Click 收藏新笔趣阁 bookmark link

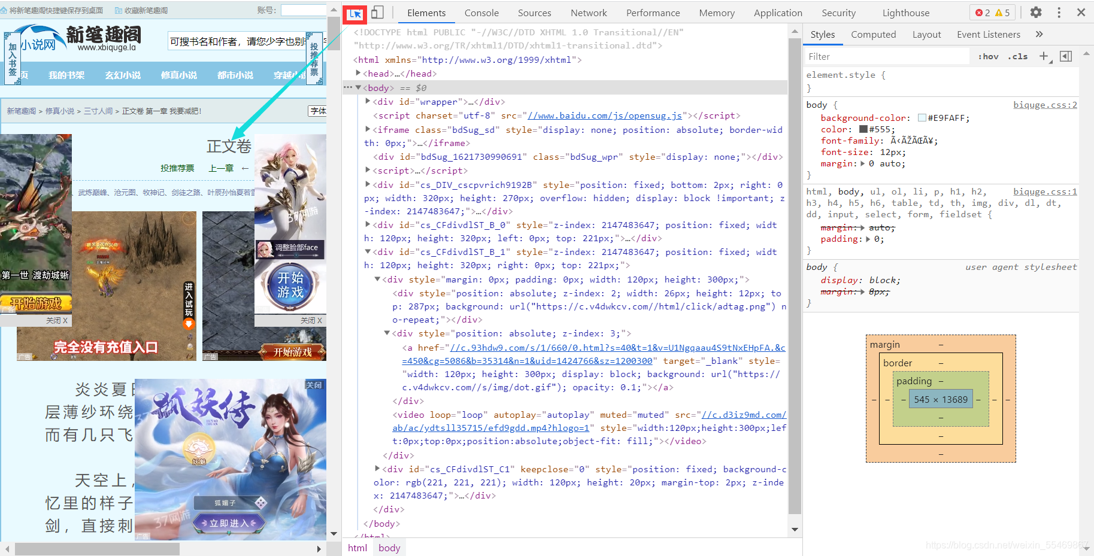coord(141,10)
